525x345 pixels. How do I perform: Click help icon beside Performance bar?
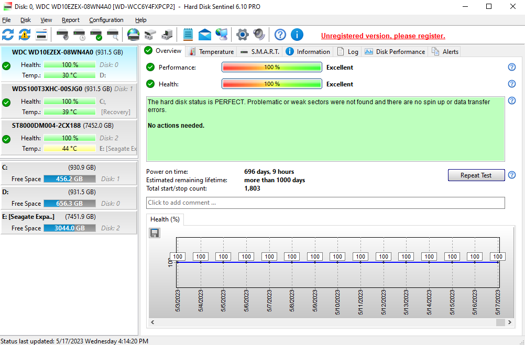click(x=512, y=67)
